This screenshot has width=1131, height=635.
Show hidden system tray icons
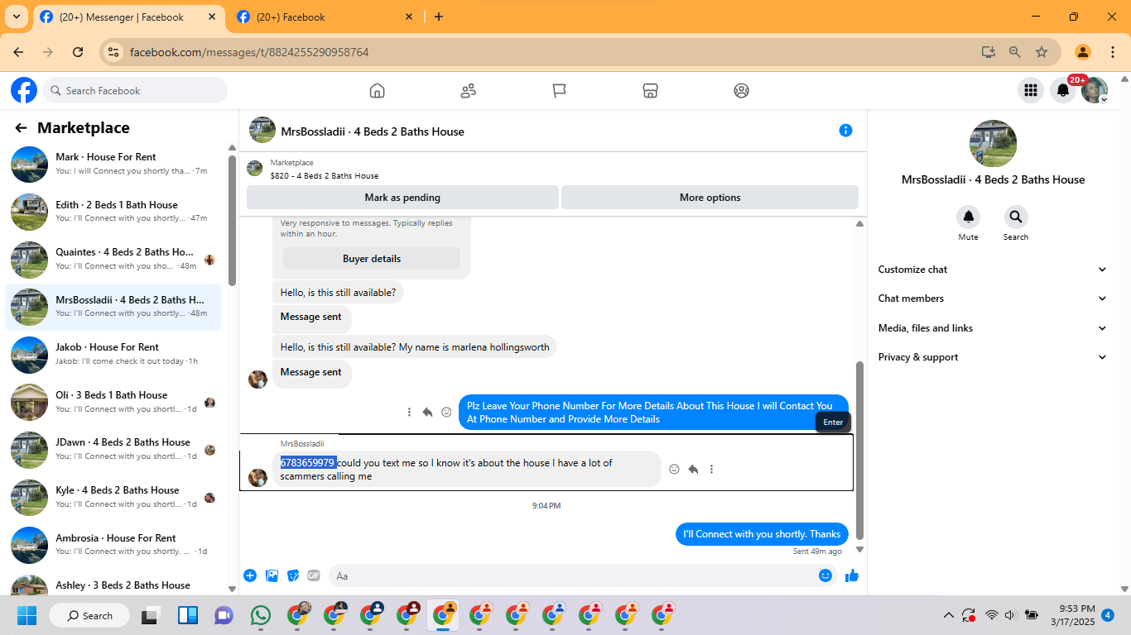[949, 615]
